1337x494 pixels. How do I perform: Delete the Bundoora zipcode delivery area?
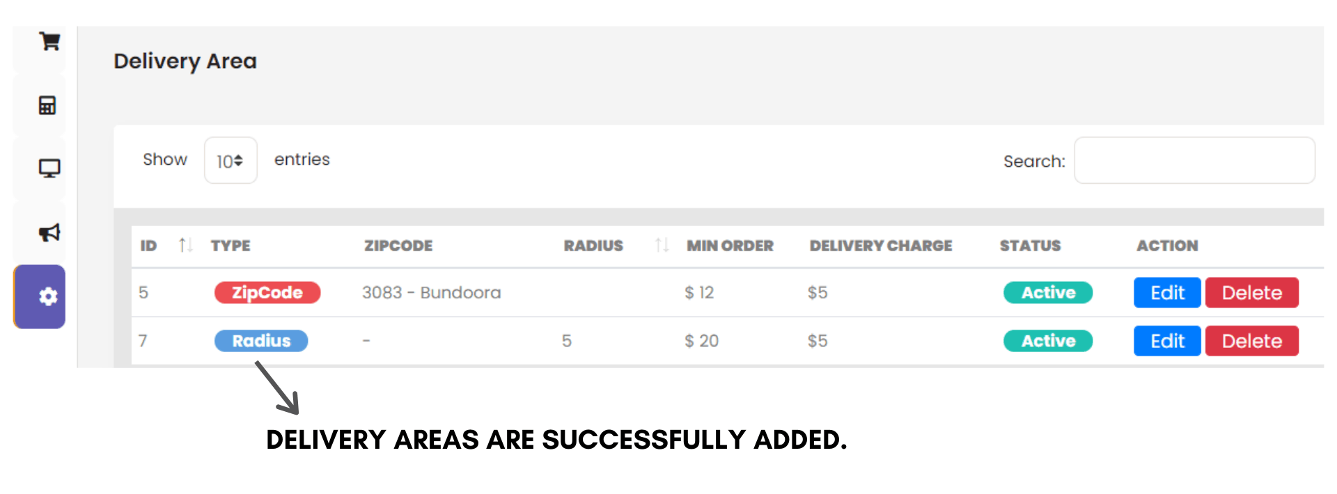pyautogui.click(x=1251, y=293)
